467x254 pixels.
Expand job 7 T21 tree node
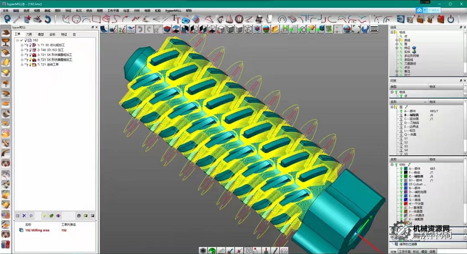point(22,65)
